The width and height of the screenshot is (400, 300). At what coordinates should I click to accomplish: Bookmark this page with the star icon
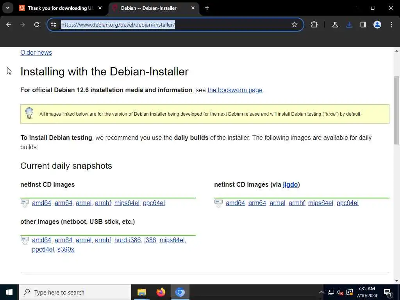pyautogui.click(x=295, y=25)
